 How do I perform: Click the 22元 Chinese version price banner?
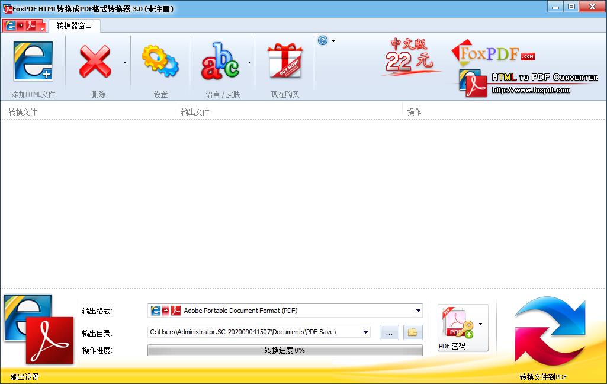click(410, 56)
